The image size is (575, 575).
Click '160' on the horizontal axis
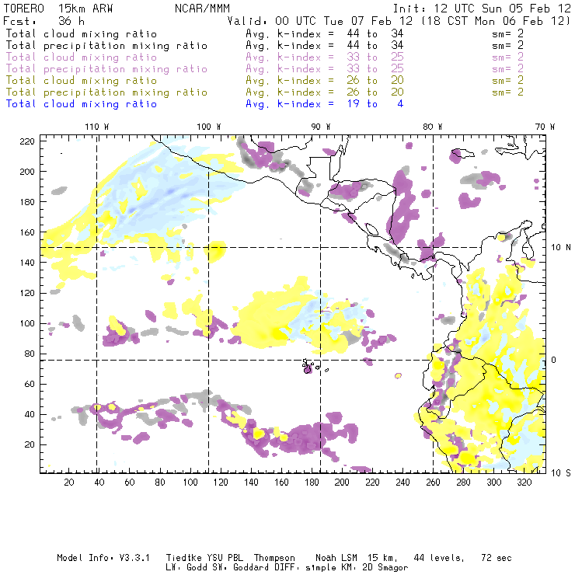[x=281, y=483]
